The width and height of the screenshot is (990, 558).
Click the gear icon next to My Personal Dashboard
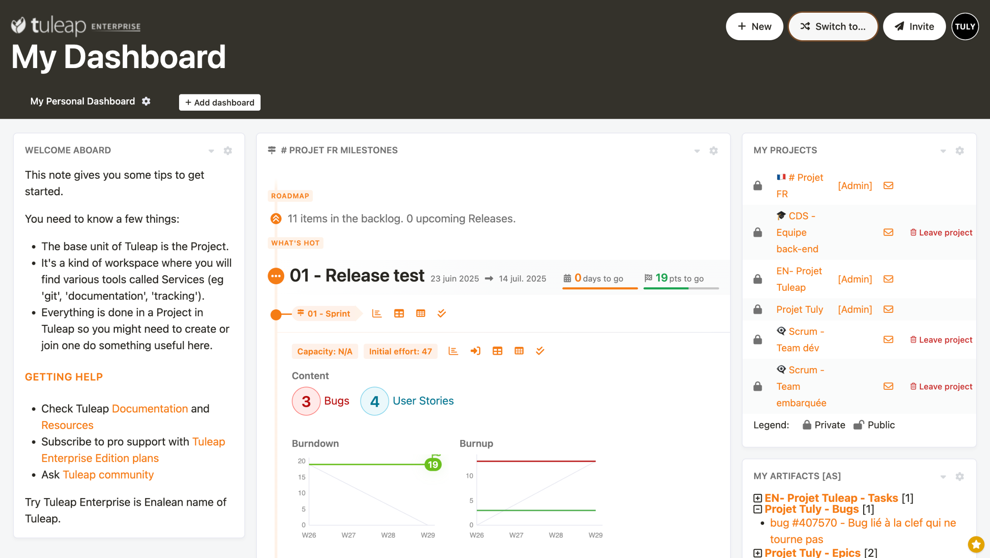tap(146, 101)
